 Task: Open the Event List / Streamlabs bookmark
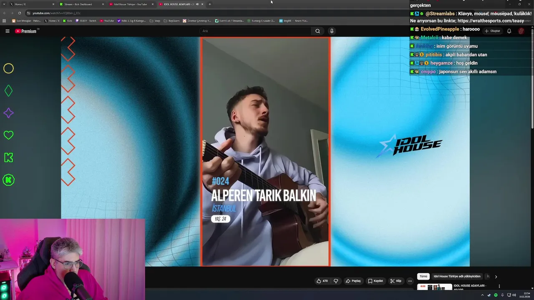pos(229,20)
